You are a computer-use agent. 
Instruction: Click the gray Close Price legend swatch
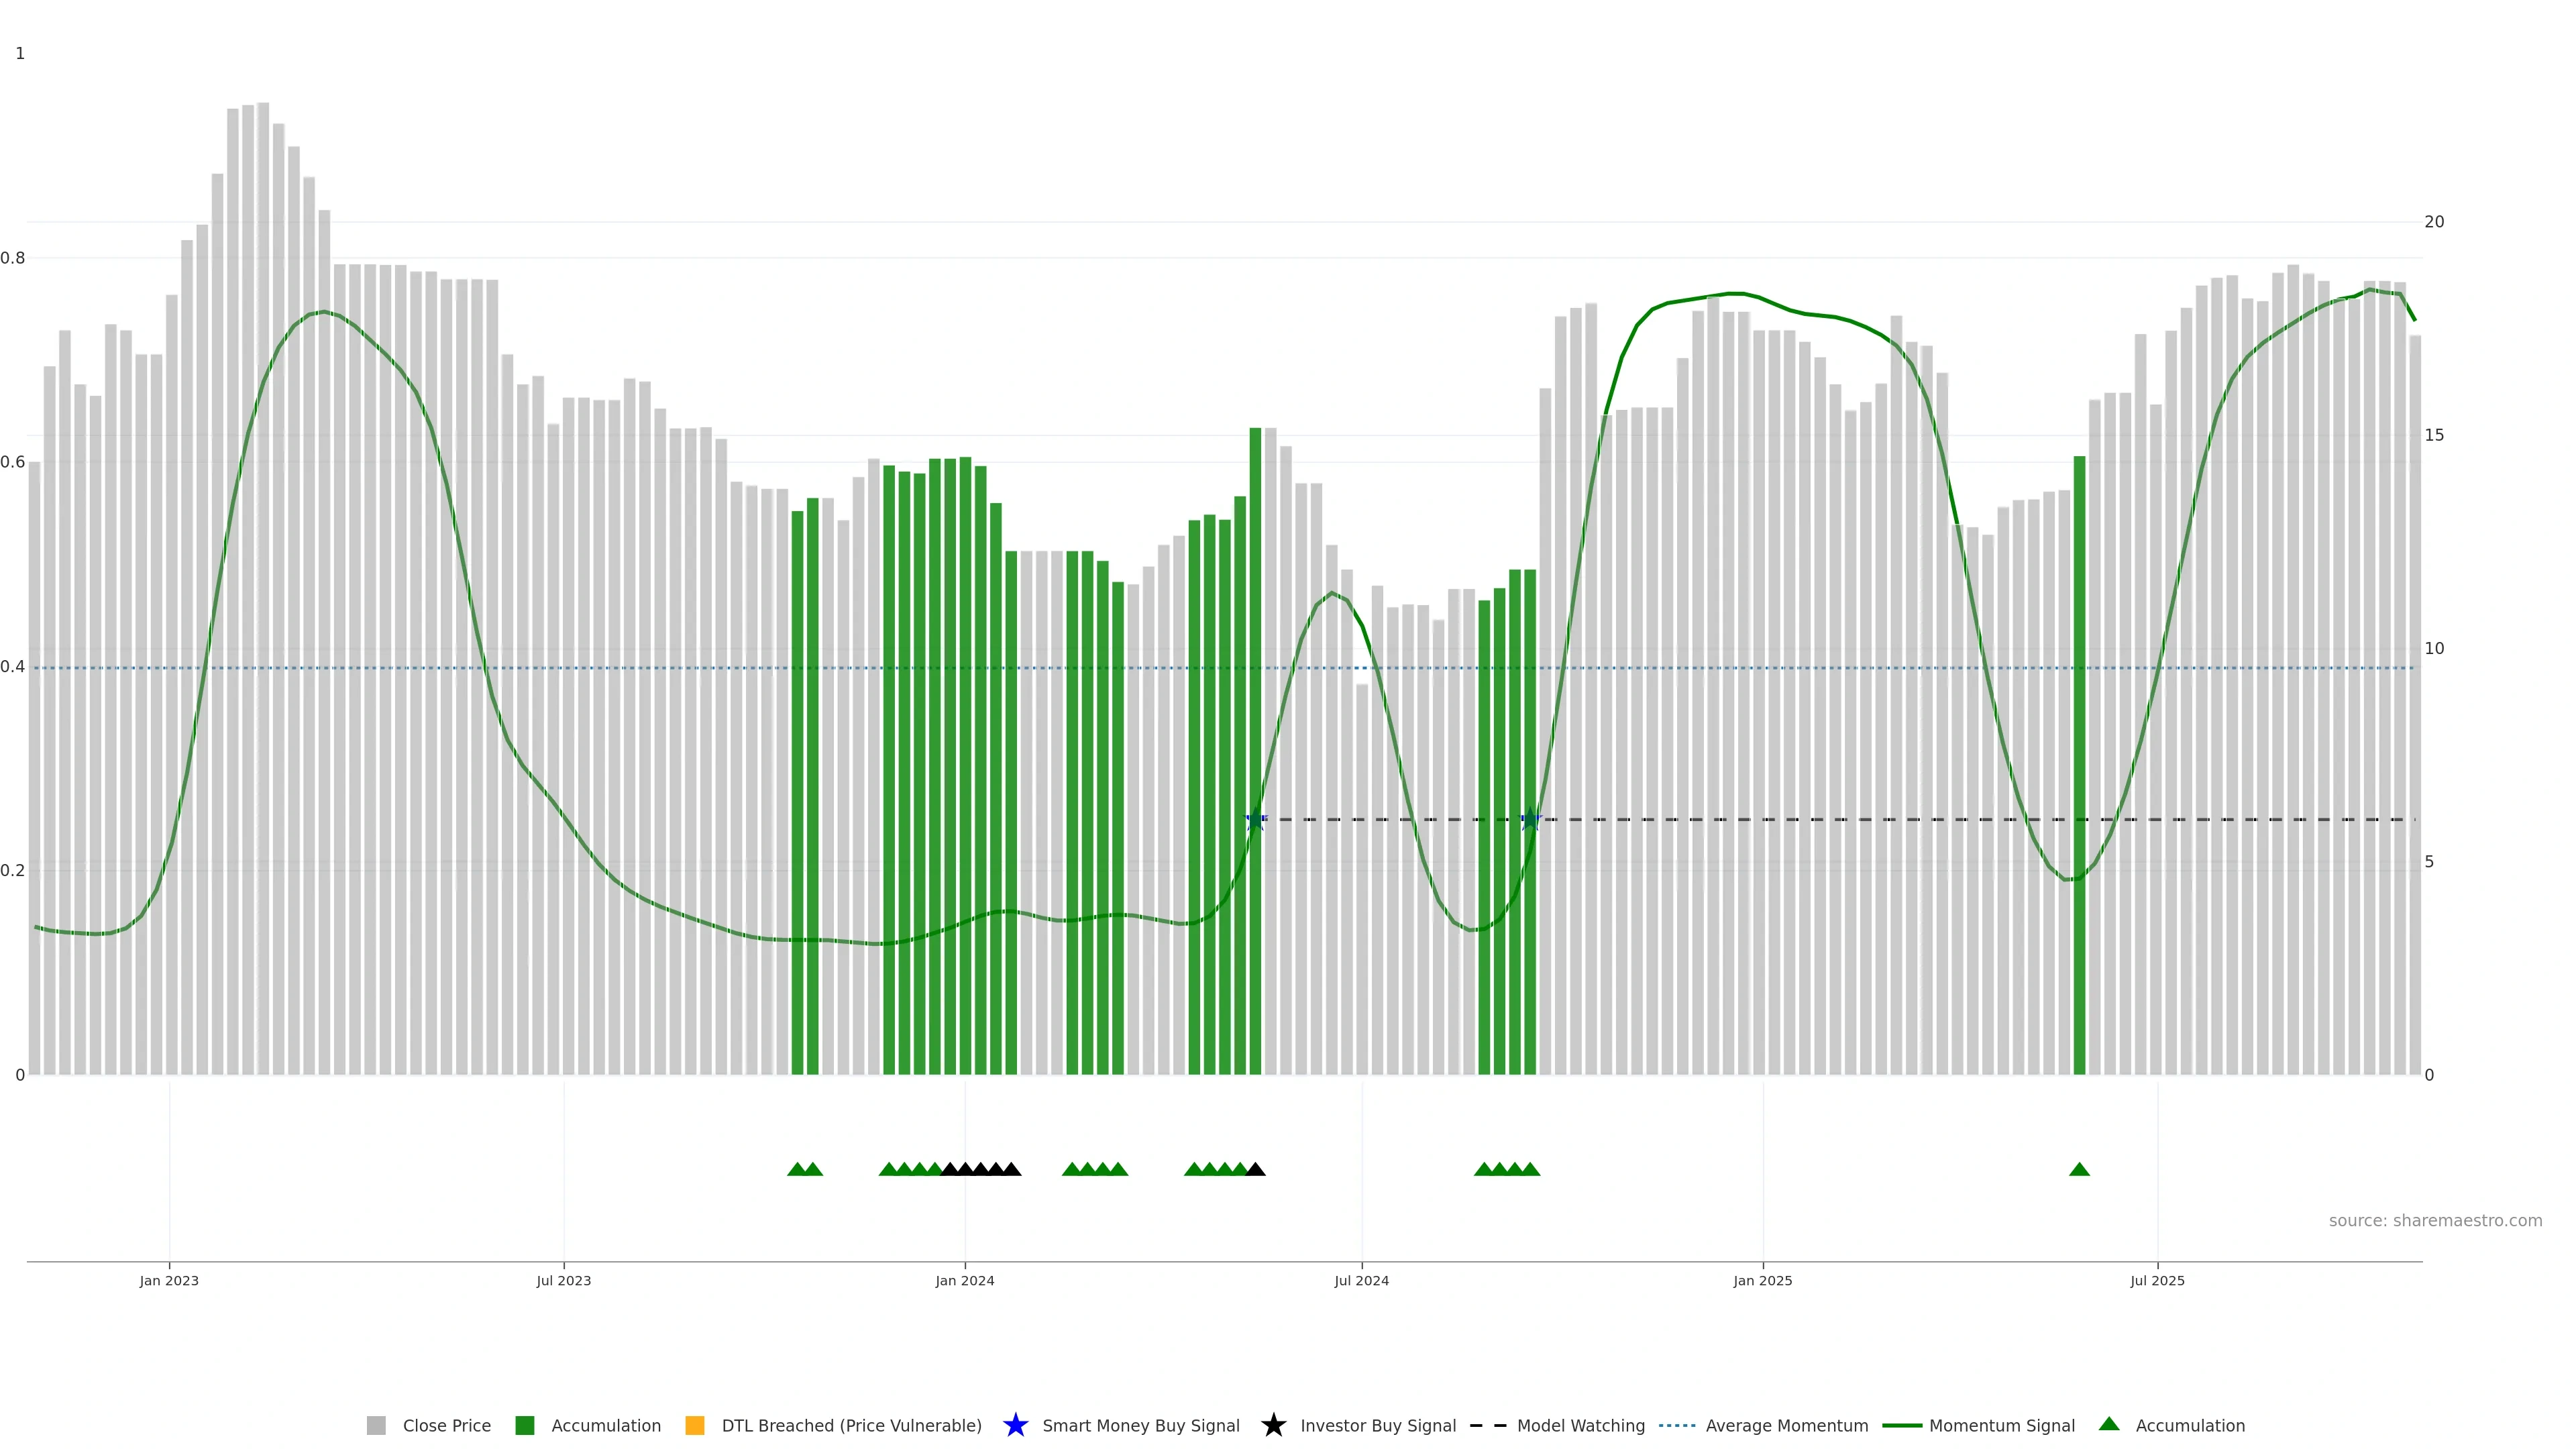376,1425
